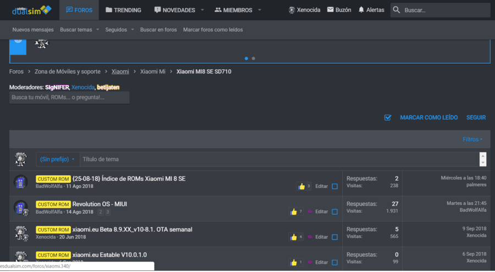Click the search magnifier icon

click(397, 10)
